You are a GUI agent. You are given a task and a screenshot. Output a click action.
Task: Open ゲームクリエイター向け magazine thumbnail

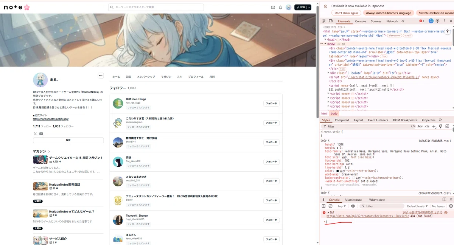[40, 160]
